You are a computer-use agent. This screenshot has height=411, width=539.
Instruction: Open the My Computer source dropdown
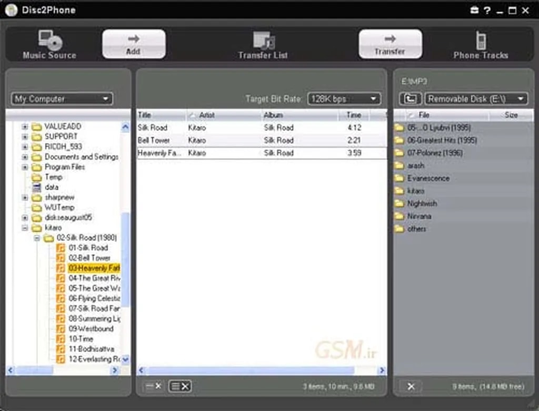[x=62, y=99]
